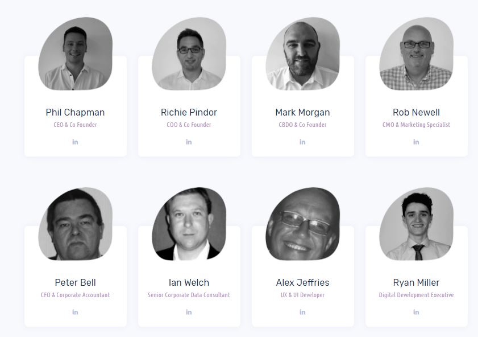478x337 pixels.
Task: Select the Phil Chapman name heading
Action: (75, 112)
